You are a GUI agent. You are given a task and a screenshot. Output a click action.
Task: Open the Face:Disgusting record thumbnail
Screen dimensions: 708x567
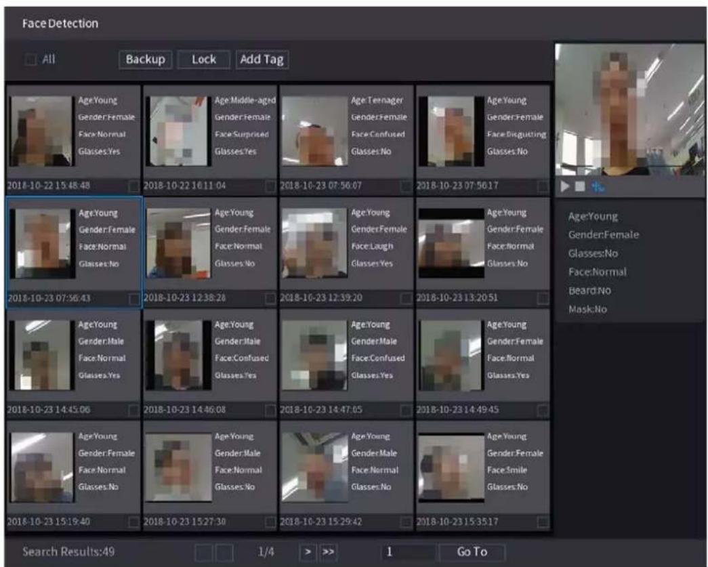(451, 131)
